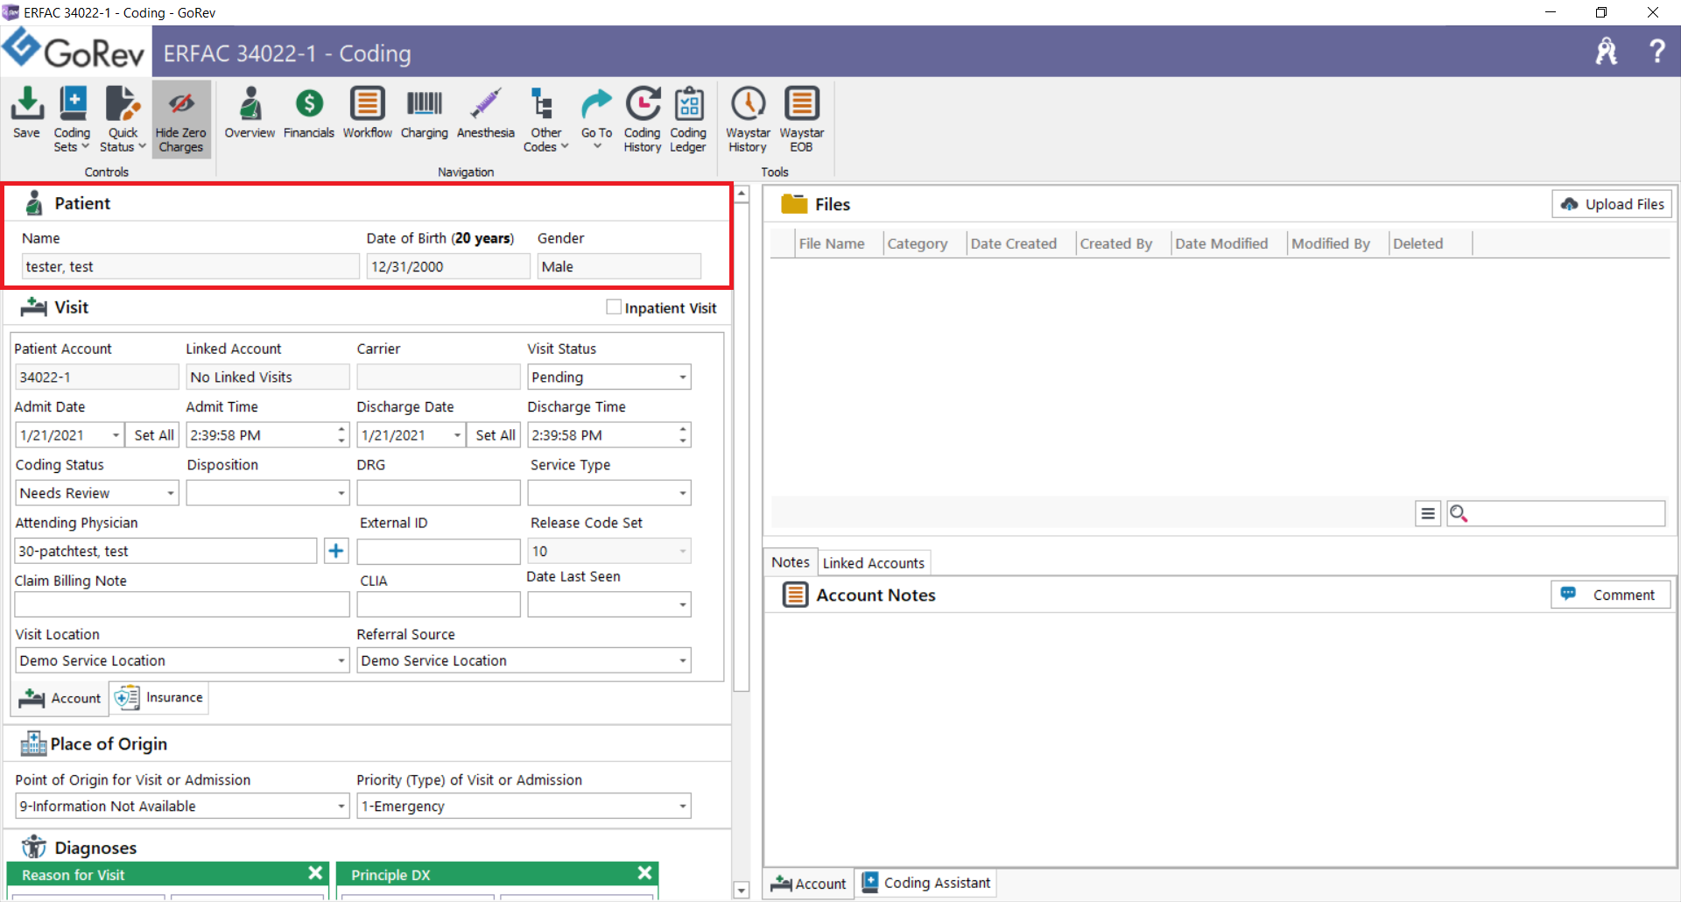This screenshot has height=902, width=1681.
Task: Remove the Reason for Visit diagnosis
Action: (x=316, y=873)
